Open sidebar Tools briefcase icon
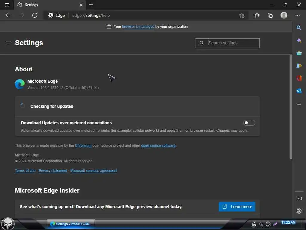This screenshot has width=306, height=230. [x=299, y=53]
